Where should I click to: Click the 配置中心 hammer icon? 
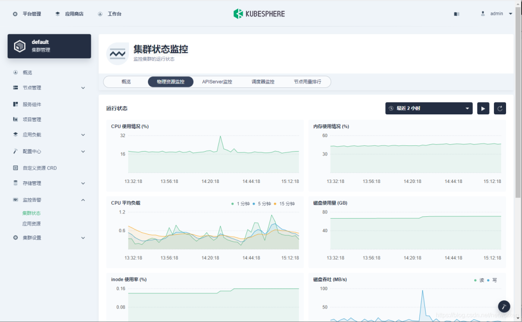pyautogui.click(x=15, y=151)
